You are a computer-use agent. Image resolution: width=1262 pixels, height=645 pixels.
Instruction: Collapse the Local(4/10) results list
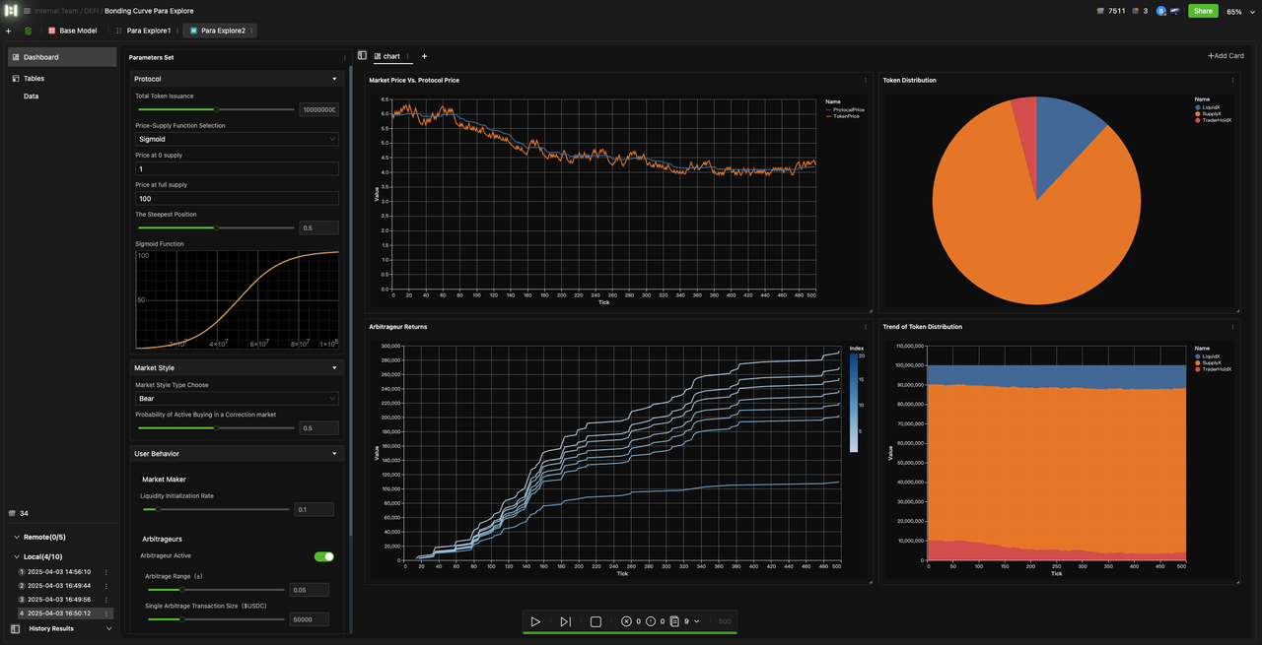(x=17, y=556)
